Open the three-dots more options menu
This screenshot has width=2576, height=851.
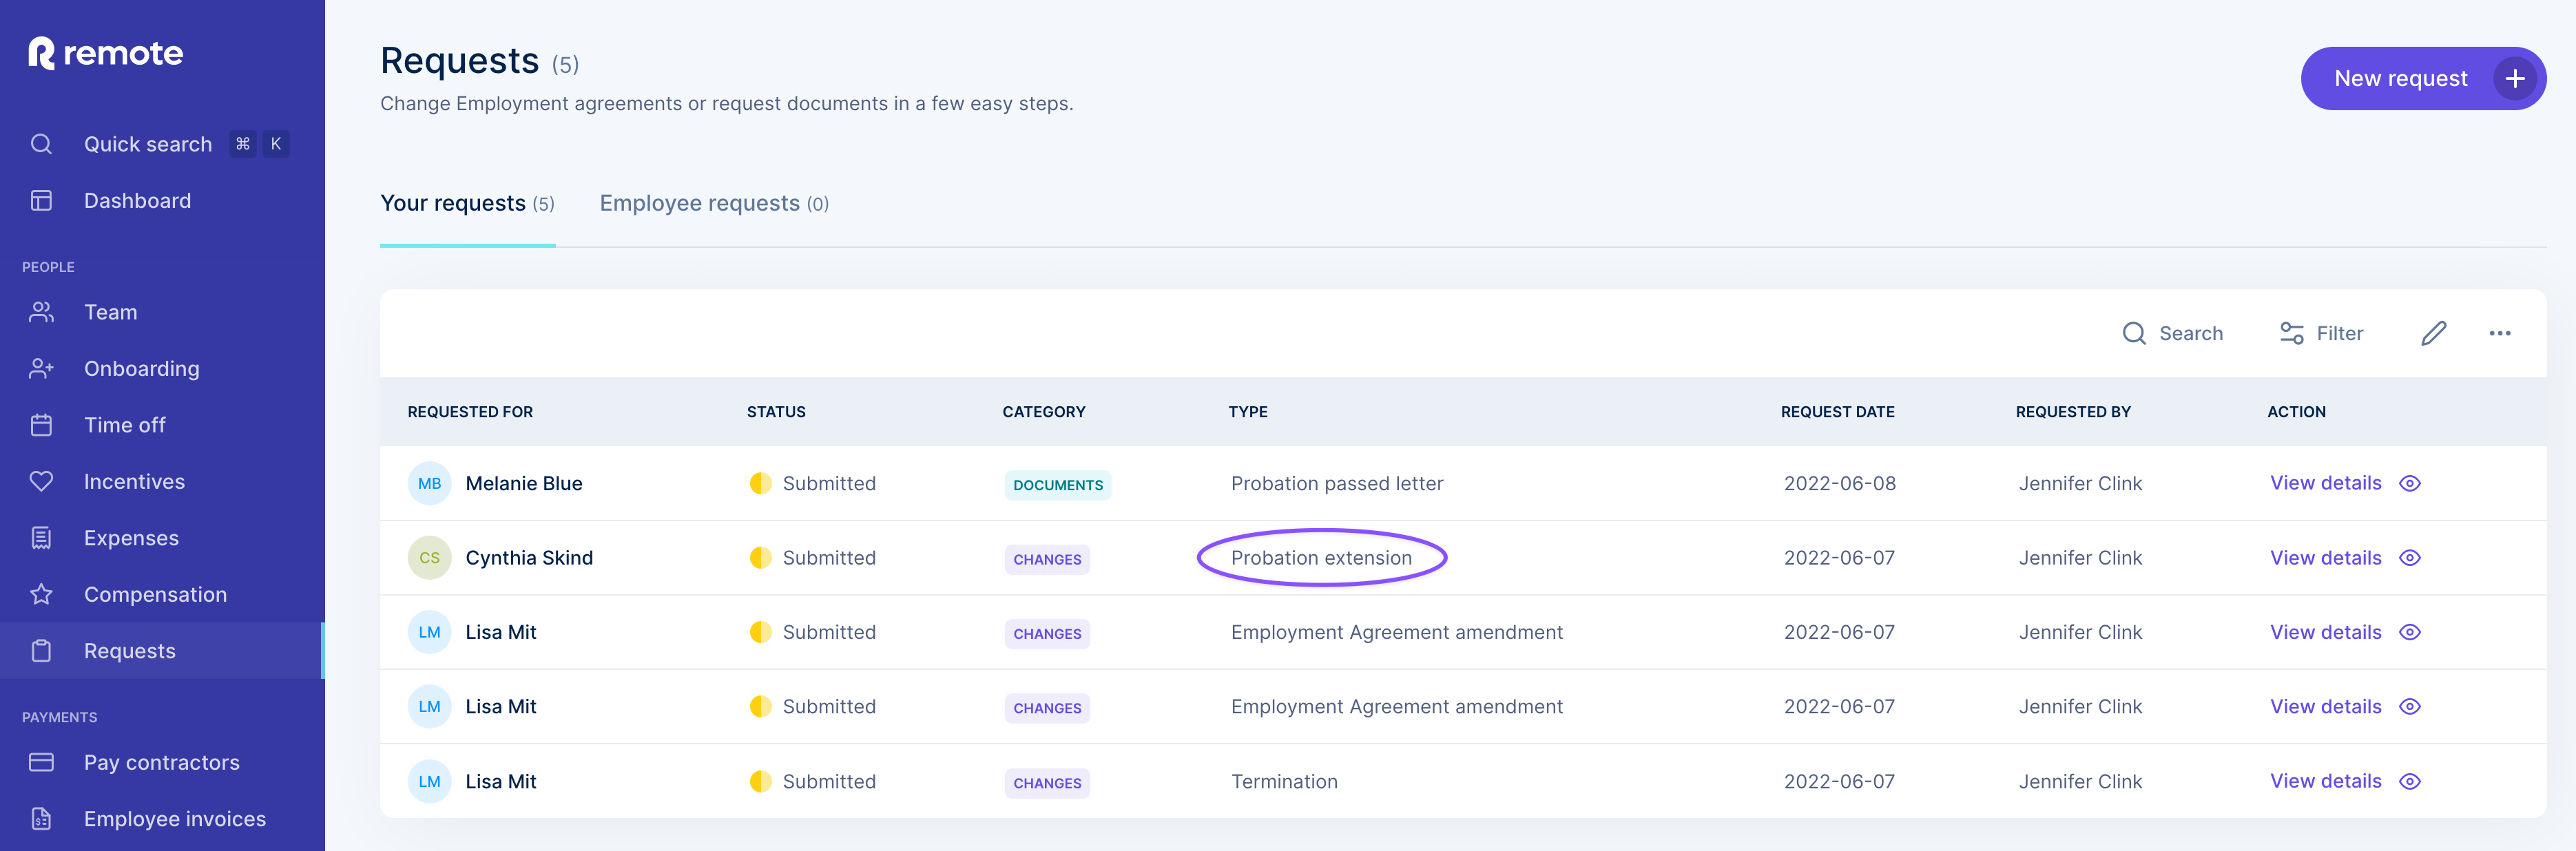click(x=2499, y=334)
